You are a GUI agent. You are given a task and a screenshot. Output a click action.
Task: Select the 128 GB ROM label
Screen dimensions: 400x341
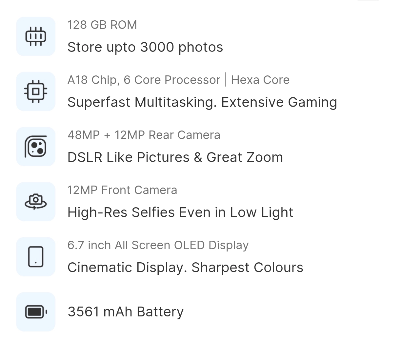click(102, 25)
